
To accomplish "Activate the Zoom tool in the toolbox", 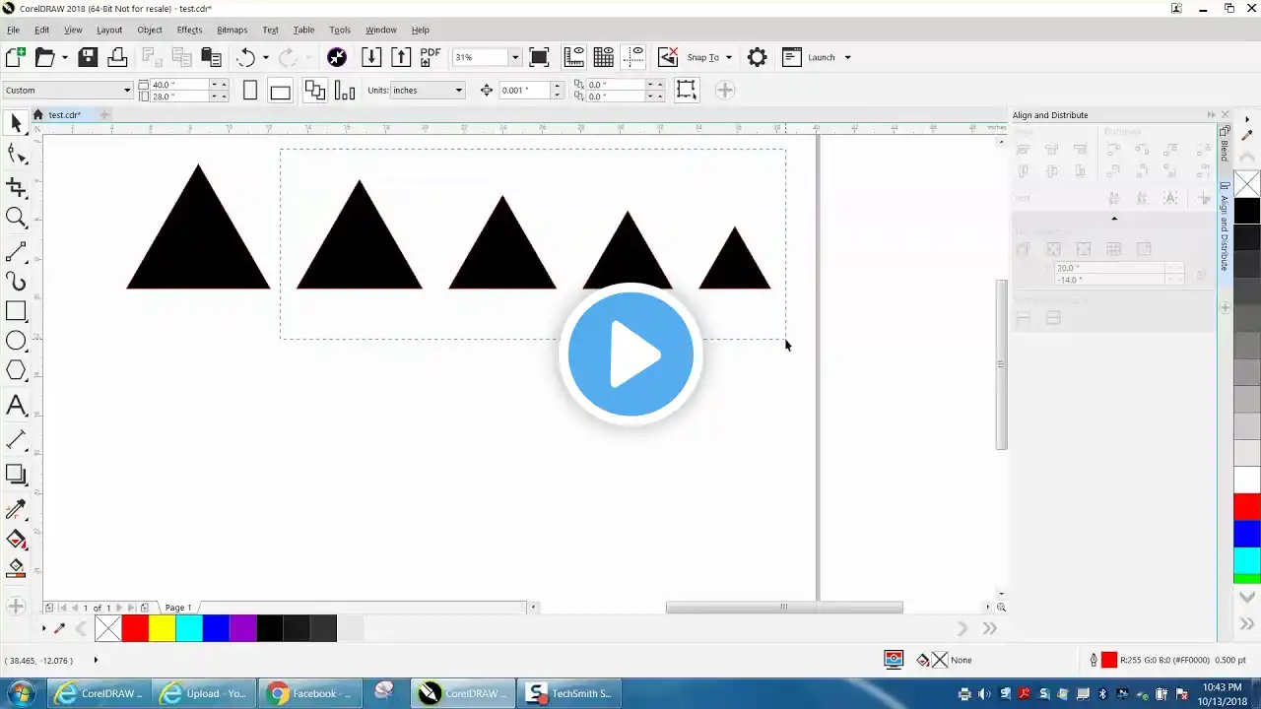I will [16, 218].
